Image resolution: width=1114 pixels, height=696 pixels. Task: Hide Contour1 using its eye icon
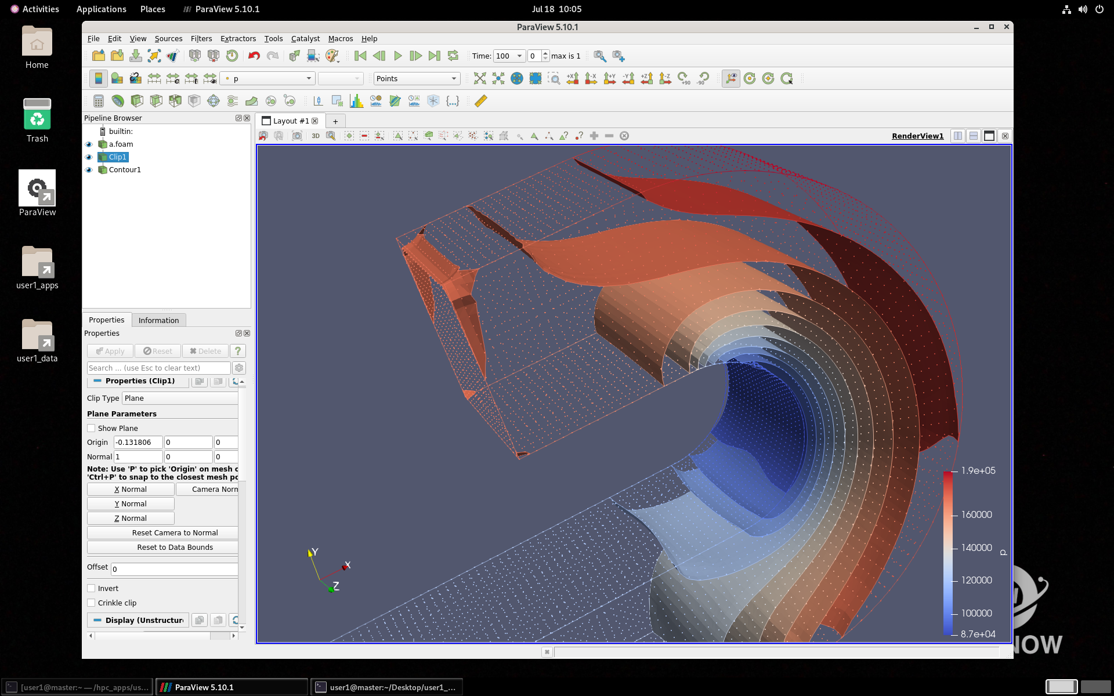[x=89, y=170]
